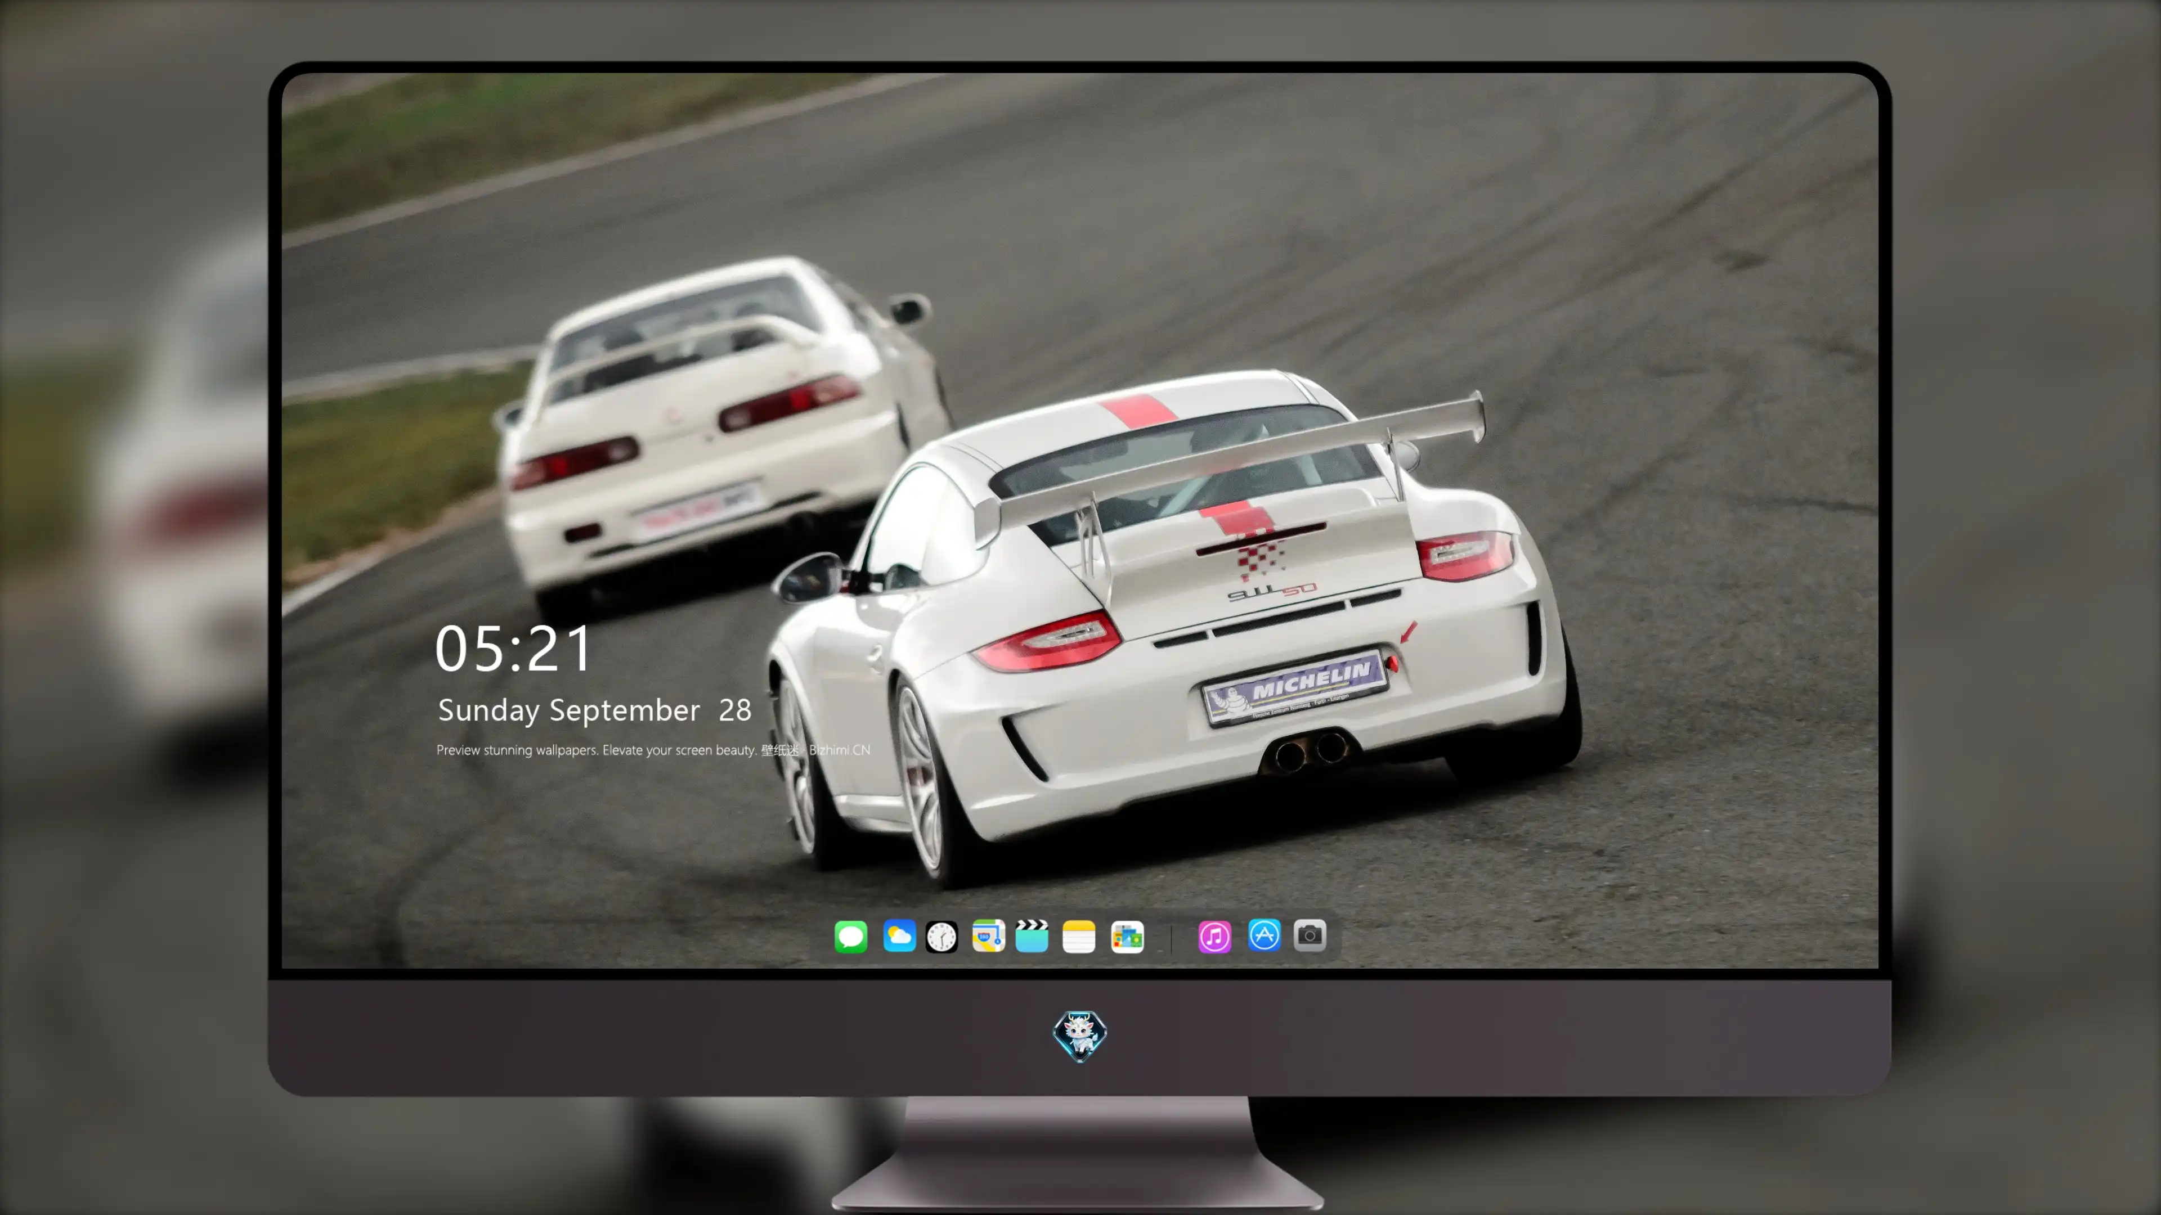
Task: Open the App Store dock icon
Action: (x=1264, y=935)
